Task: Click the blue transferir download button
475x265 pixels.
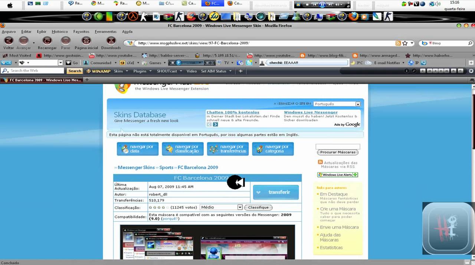Action: [x=276, y=192]
